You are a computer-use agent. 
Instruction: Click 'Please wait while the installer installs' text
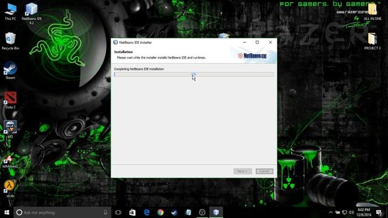[x=161, y=58]
